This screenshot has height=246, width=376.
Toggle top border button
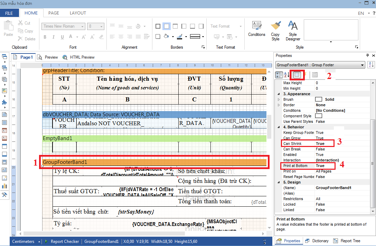(x=175, y=26)
